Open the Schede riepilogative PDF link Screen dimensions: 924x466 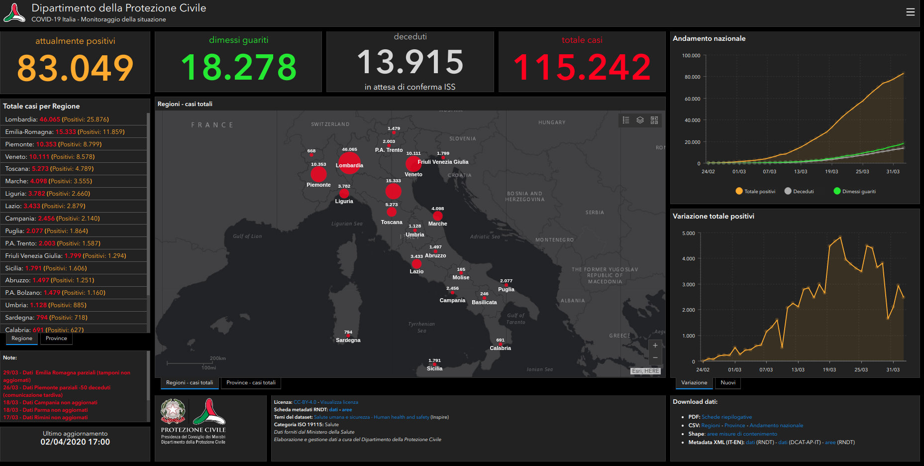pos(726,417)
